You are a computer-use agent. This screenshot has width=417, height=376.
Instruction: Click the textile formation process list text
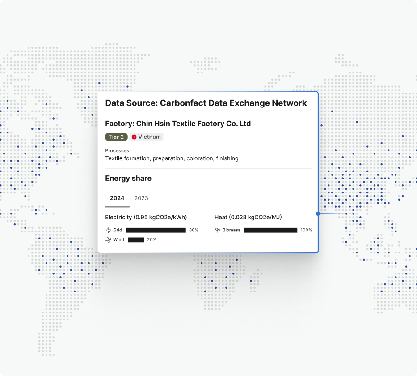(x=172, y=158)
